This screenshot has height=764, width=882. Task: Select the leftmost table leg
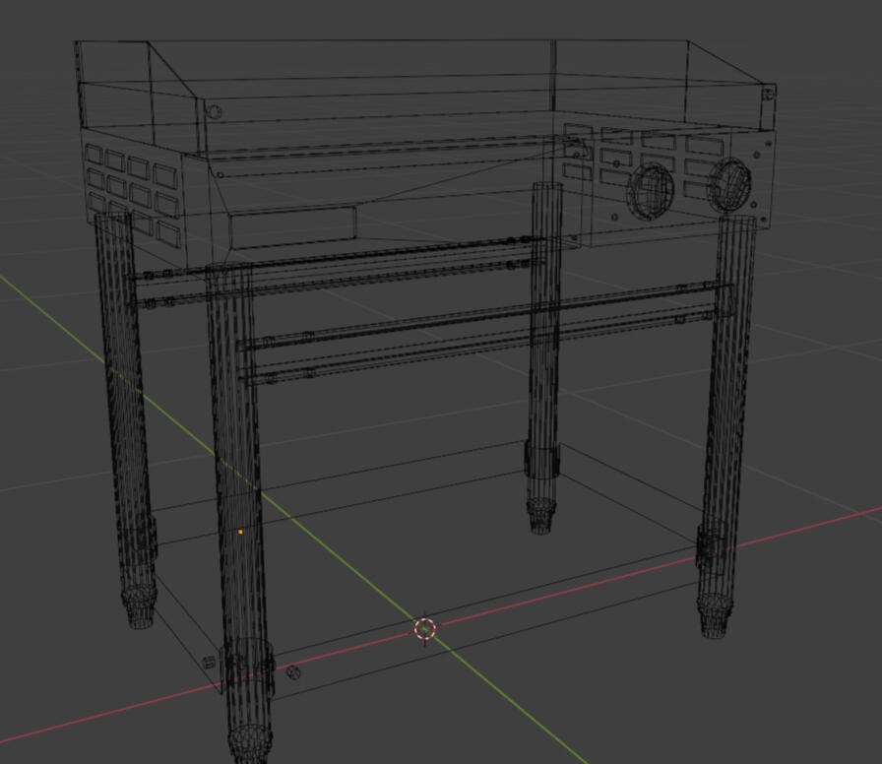click(x=125, y=394)
